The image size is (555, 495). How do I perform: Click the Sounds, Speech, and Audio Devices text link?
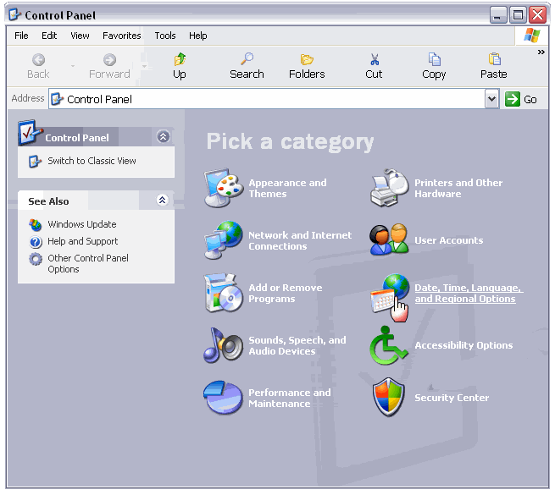297,345
